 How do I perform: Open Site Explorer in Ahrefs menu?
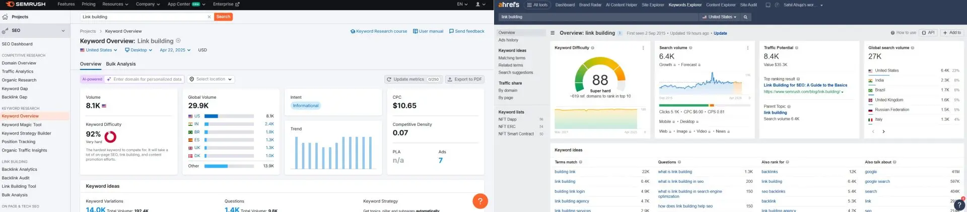pos(653,5)
